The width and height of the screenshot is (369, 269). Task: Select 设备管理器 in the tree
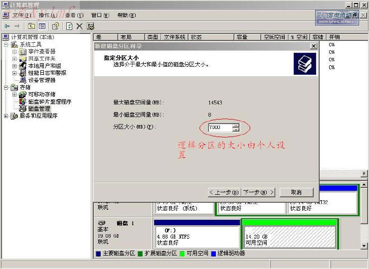tap(41, 80)
